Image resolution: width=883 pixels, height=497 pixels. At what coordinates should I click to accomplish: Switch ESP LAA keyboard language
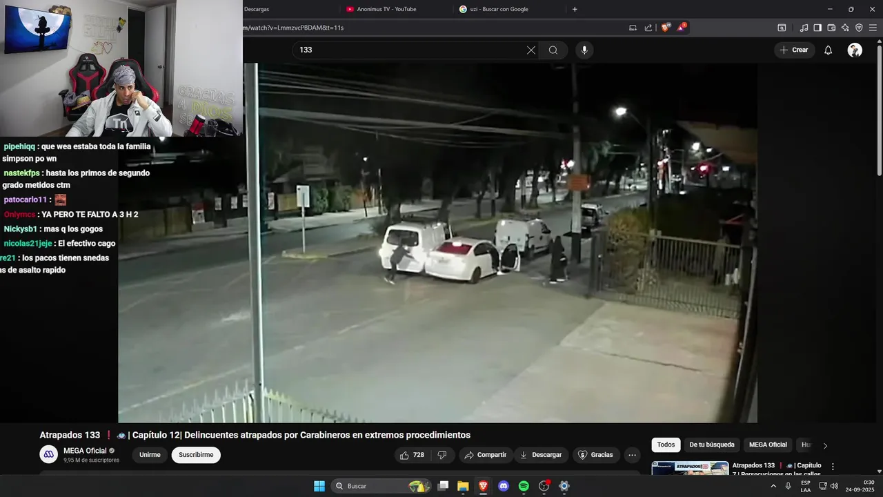point(806,486)
